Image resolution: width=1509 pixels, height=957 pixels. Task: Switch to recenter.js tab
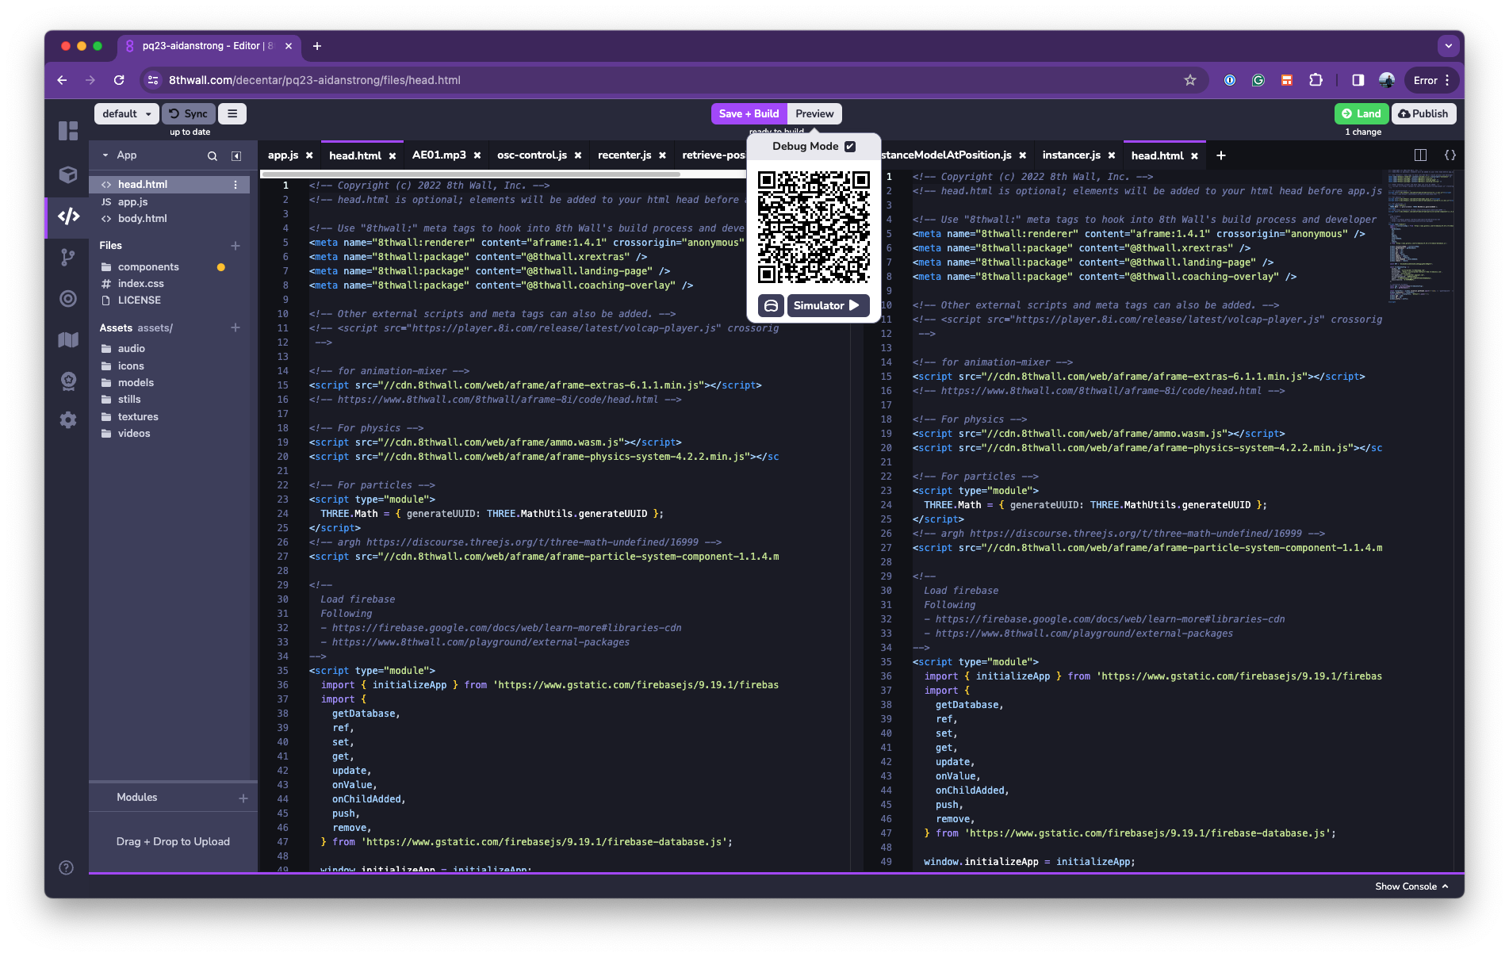[x=625, y=155]
